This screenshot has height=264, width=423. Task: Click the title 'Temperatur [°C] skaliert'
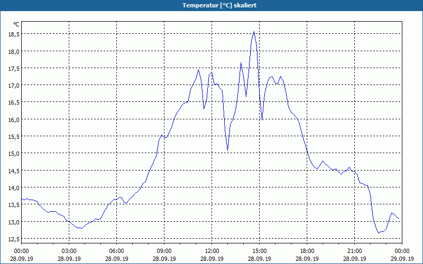tap(219, 5)
